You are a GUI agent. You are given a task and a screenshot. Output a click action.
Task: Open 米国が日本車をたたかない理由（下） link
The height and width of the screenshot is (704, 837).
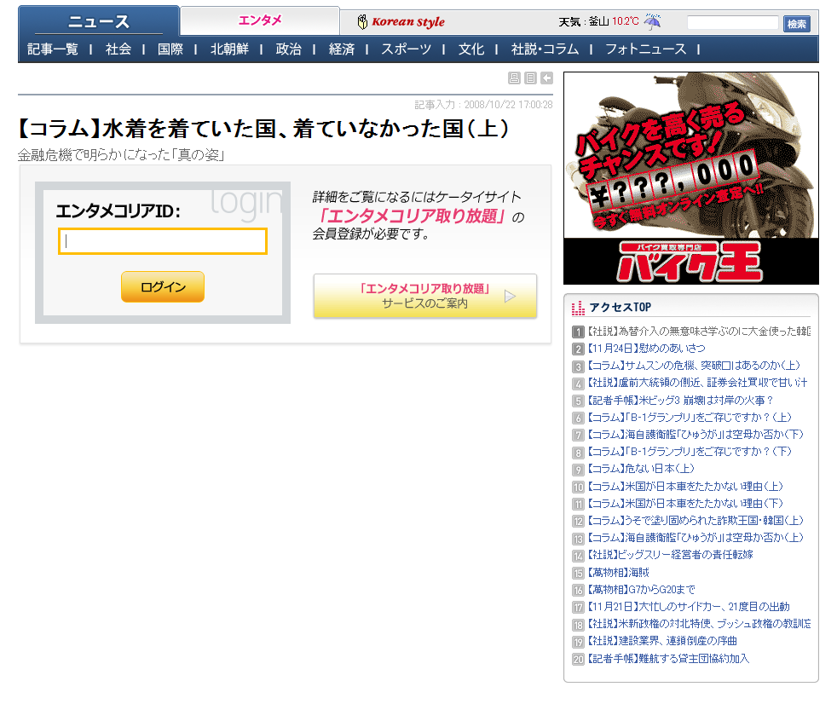pyautogui.click(x=685, y=504)
